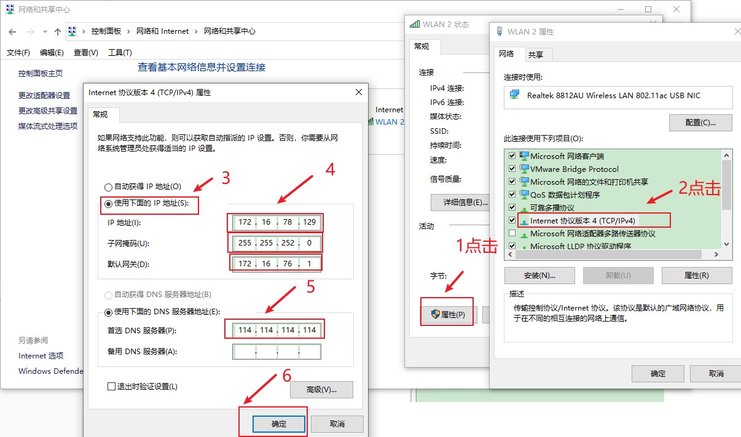Image resolution: width=741 pixels, height=437 pixels.
Task: Click the WLAN signal icon in WLAN 2 状态 title bar
Action: coord(414,23)
